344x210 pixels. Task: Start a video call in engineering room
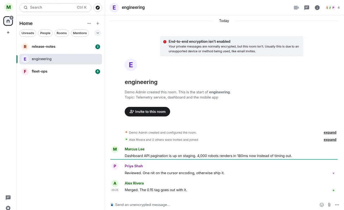[x=296, y=8]
